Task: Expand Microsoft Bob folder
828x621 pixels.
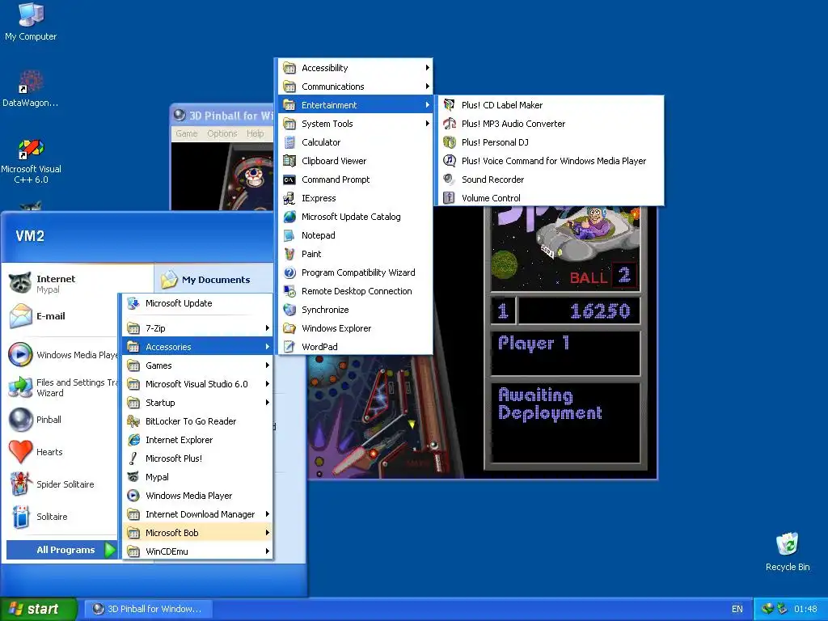Action: point(198,533)
